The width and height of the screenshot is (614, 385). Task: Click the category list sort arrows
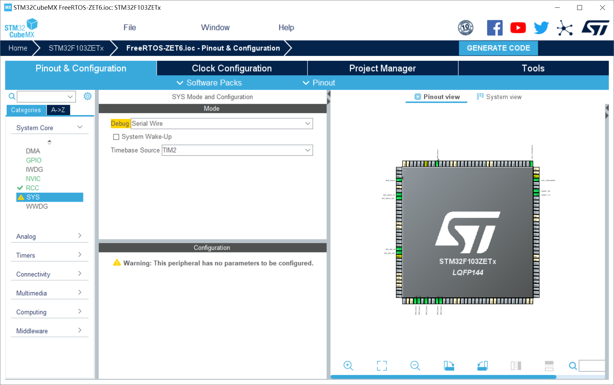[x=49, y=142]
